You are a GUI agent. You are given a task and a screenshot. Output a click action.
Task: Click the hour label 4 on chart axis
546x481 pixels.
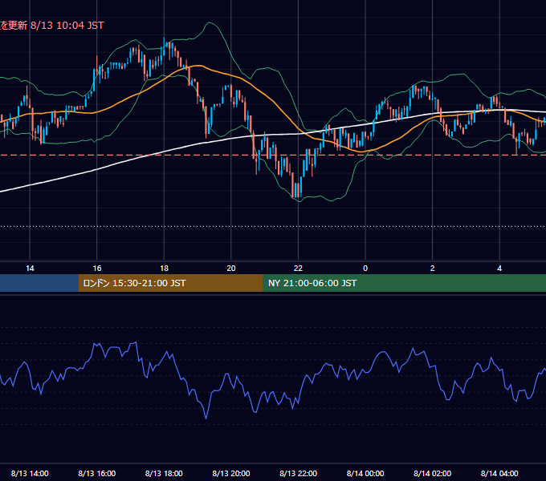[x=499, y=269]
